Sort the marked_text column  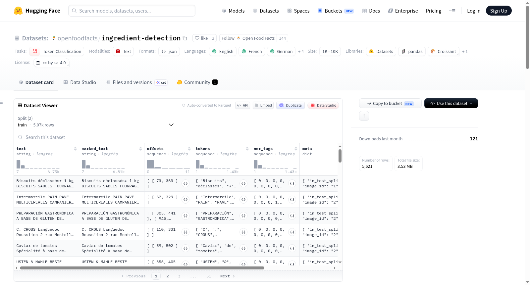[x=140, y=149]
